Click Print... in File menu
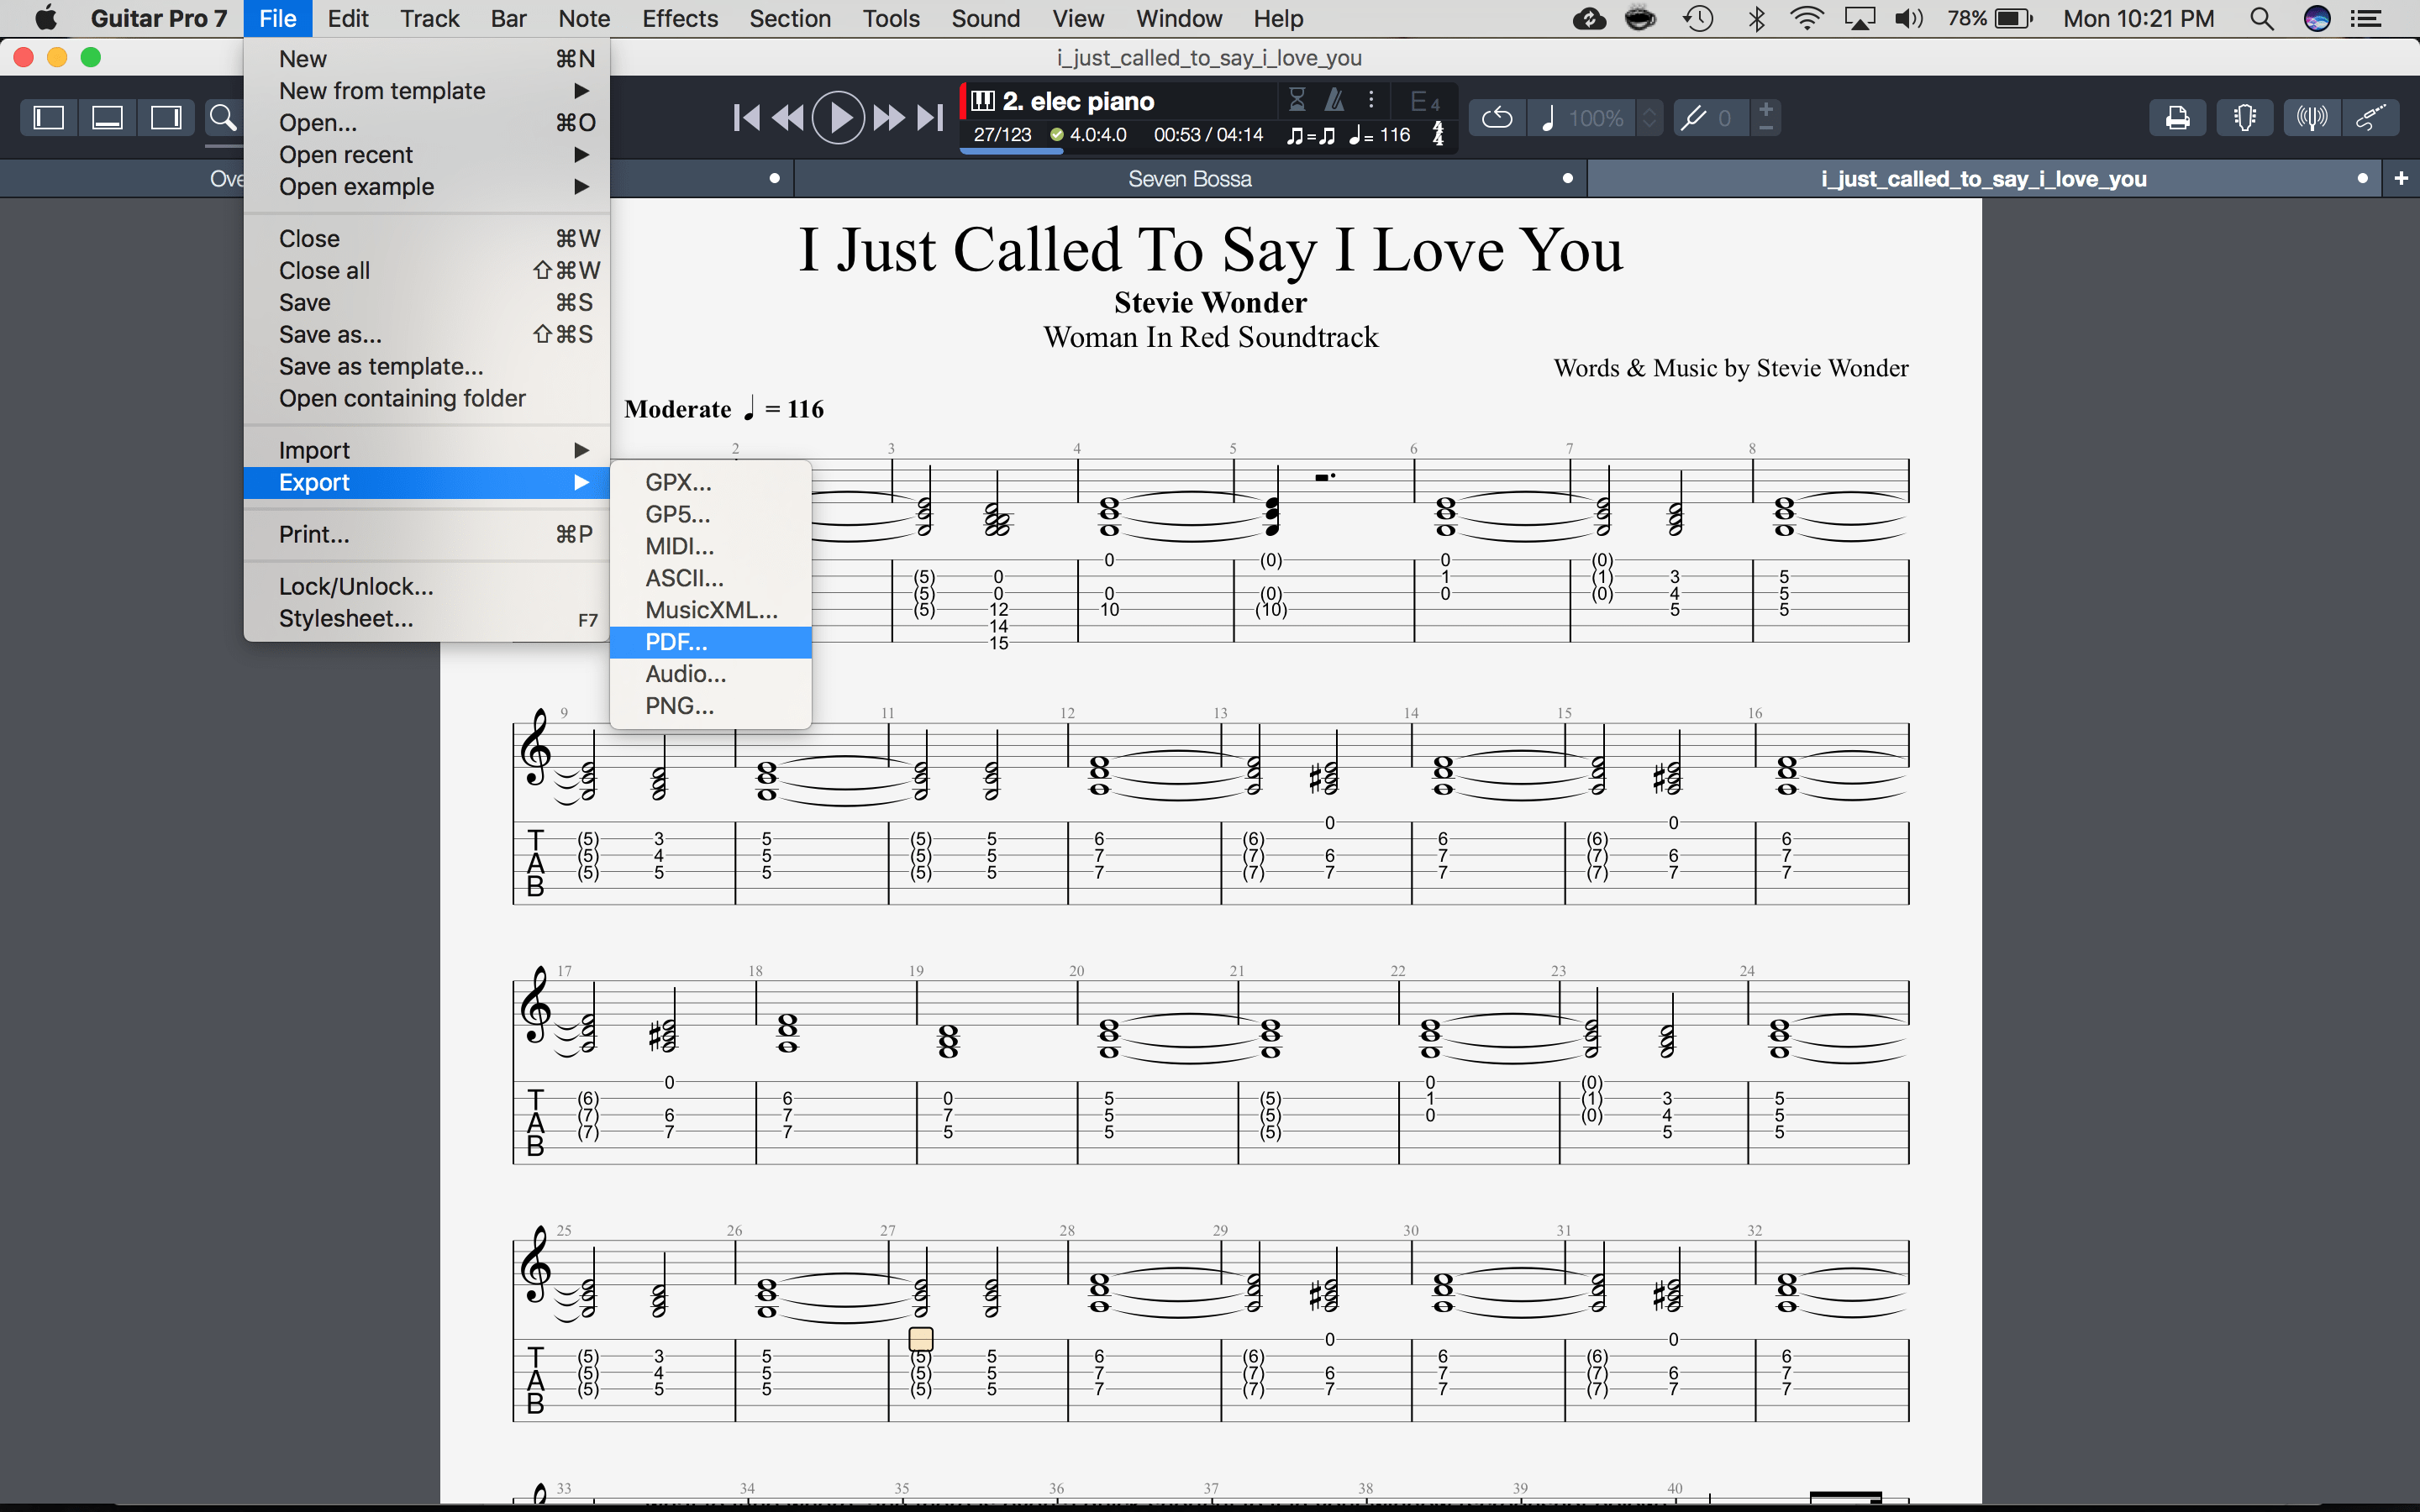2420x1512 pixels. (427, 534)
